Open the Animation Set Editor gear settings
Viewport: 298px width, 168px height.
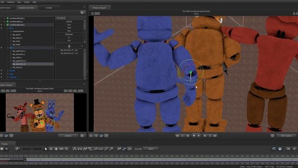(x=82, y=13)
